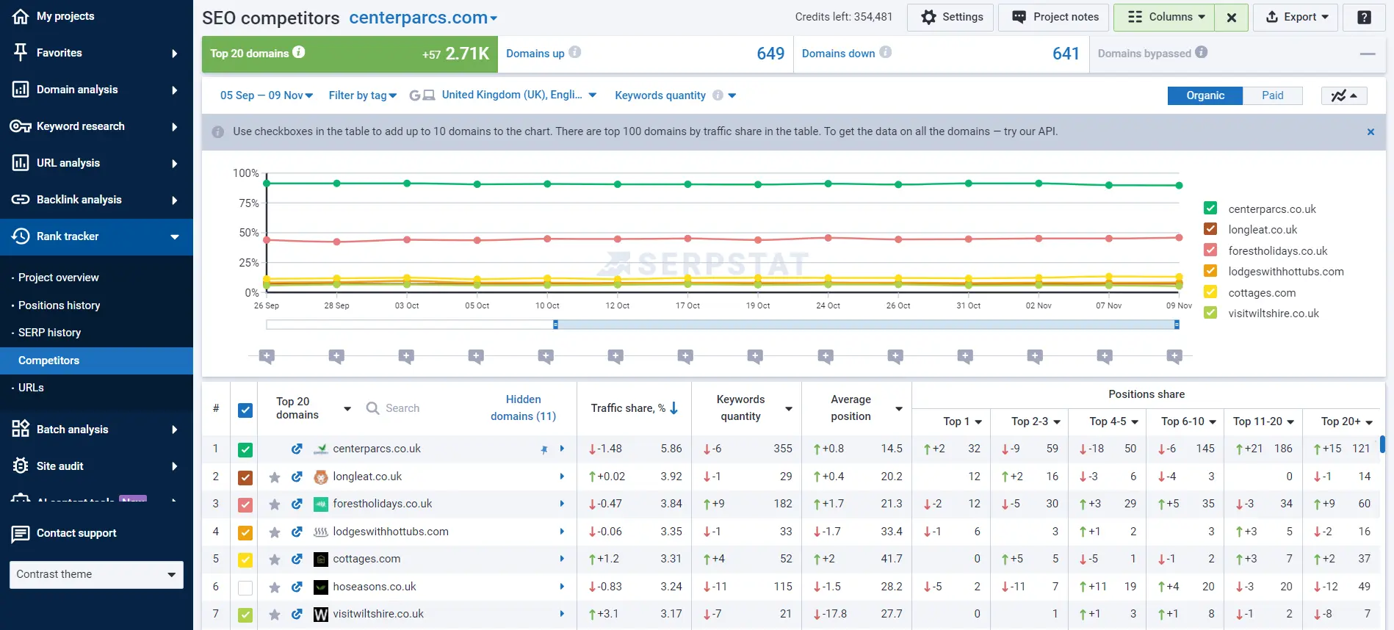Click the vertical scrollbar of the table
The width and height of the screenshot is (1394, 630).
pos(1382,444)
